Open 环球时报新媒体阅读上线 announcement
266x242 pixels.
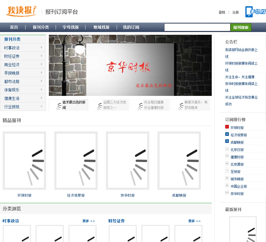[x=241, y=67]
